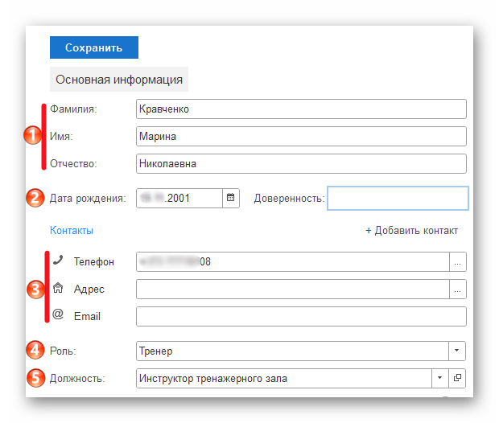Click the open-form icon next to Должность
The height and width of the screenshot is (423, 499).
(457, 378)
